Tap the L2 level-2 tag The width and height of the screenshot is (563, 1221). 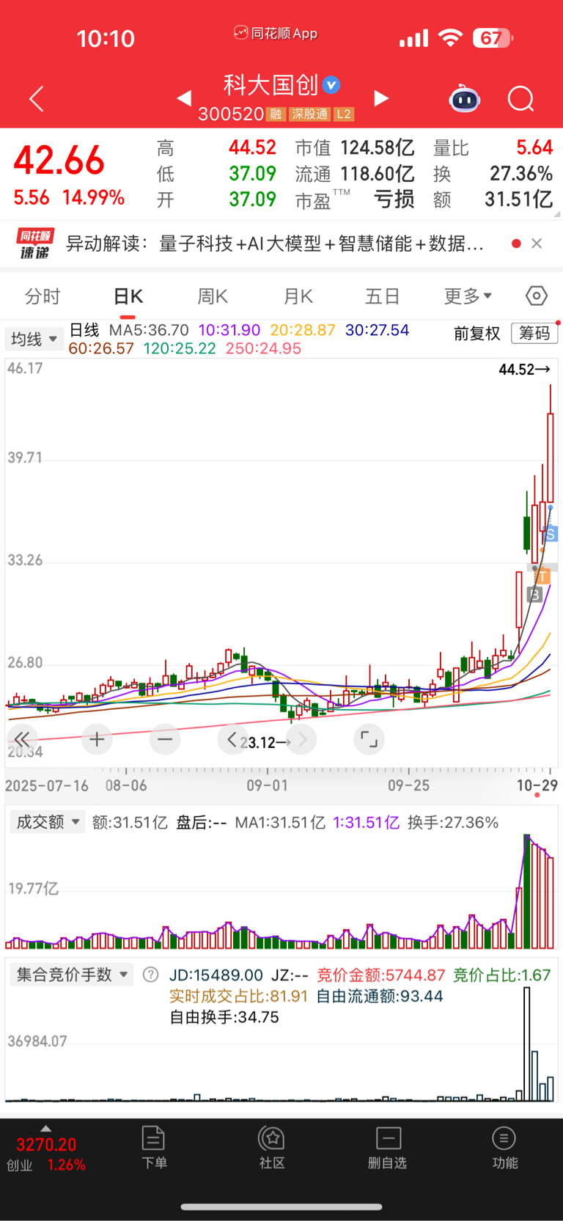(344, 114)
